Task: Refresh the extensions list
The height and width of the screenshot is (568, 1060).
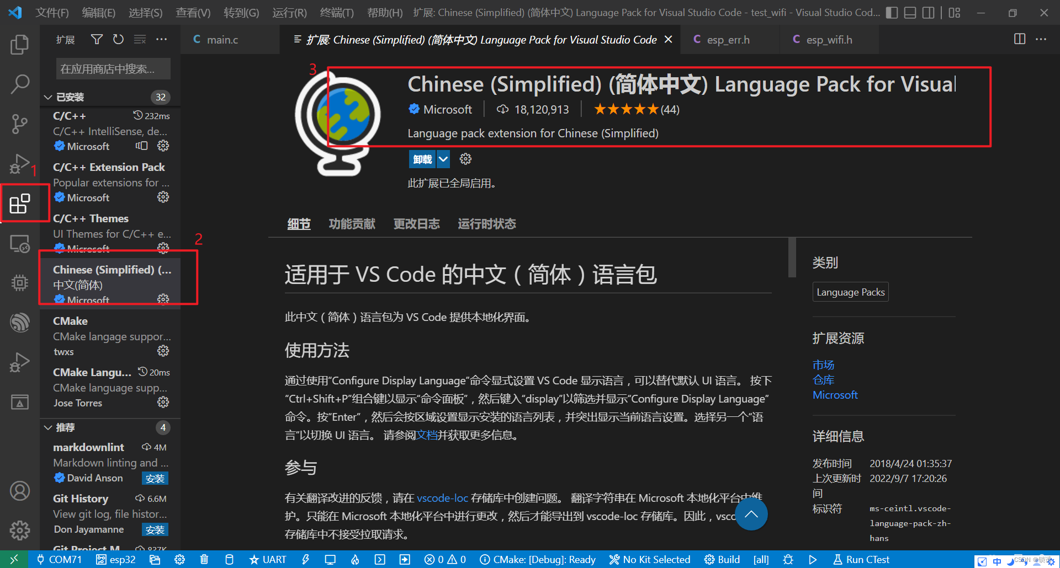Action: tap(118, 39)
